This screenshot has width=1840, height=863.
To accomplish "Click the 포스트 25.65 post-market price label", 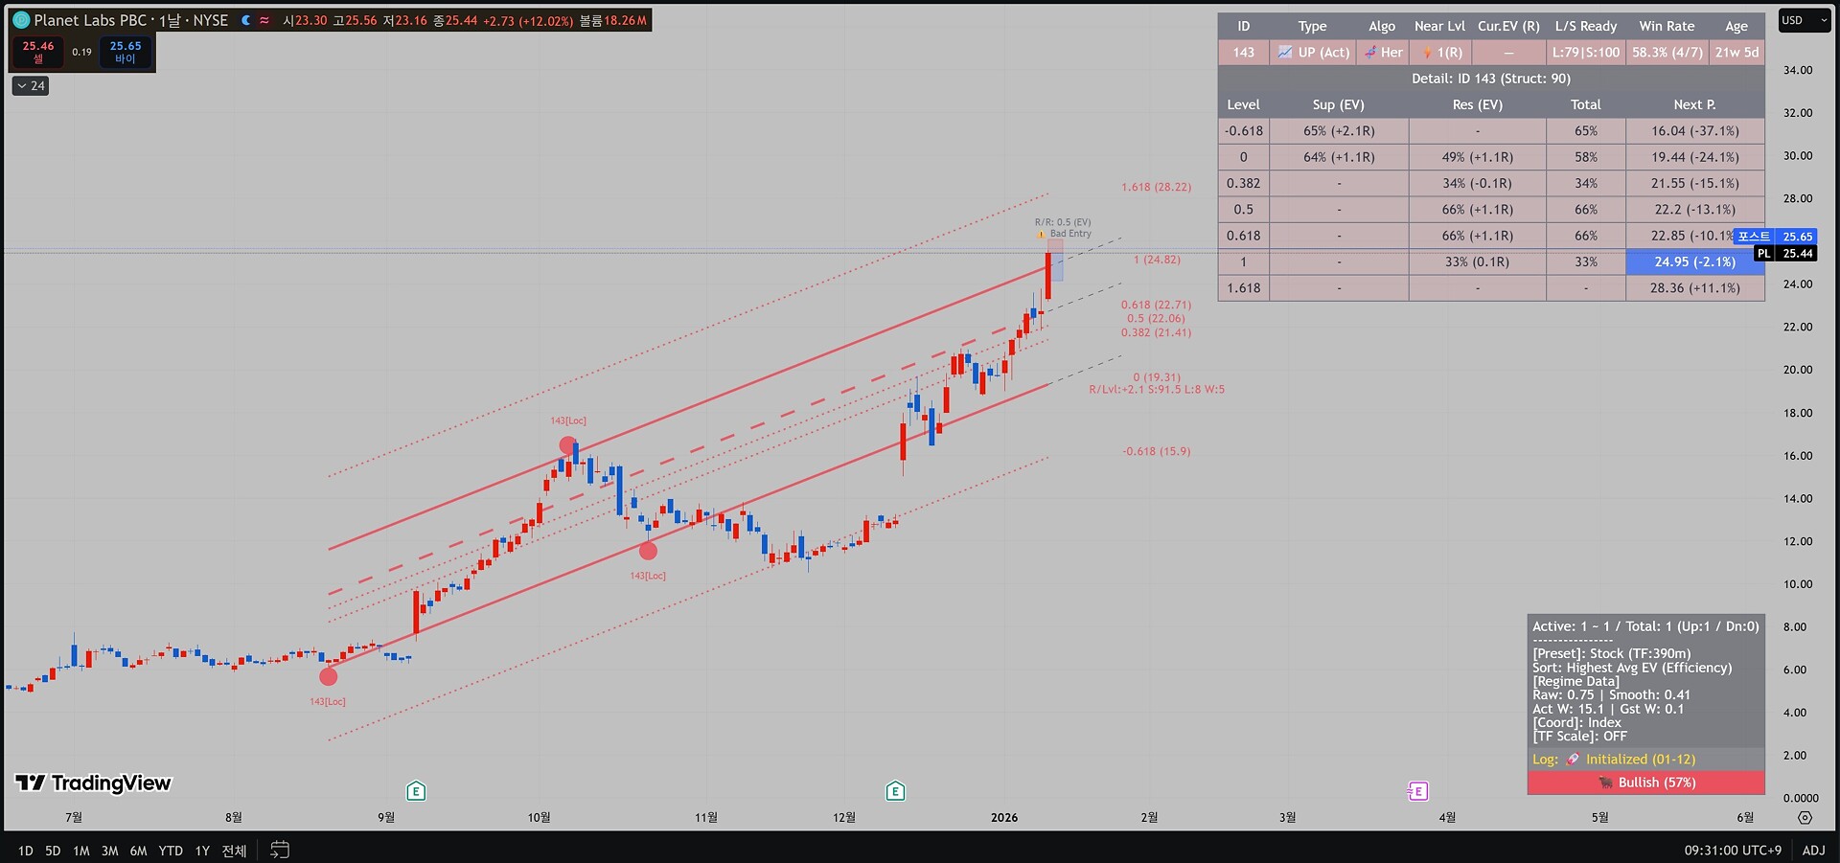I will [1776, 237].
